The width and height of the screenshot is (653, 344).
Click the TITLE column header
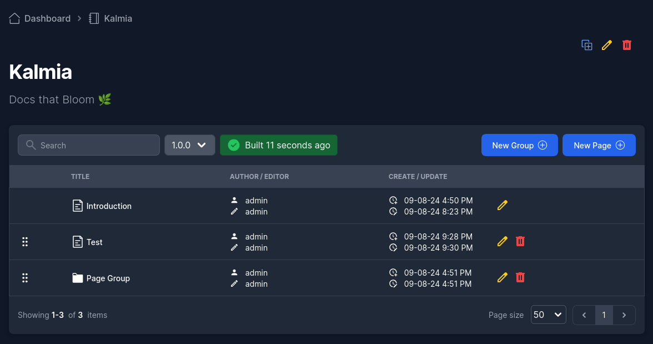point(80,176)
